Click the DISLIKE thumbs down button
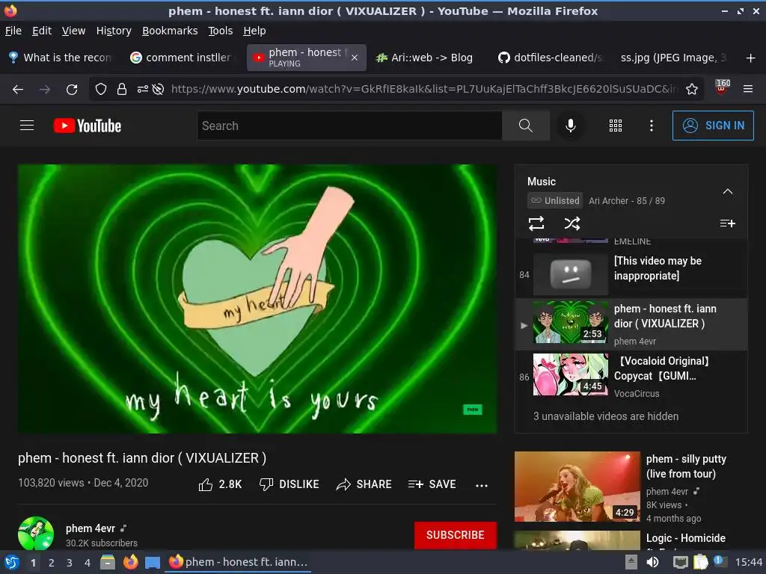The height and width of the screenshot is (574, 766). pyautogui.click(x=289, y=484)
